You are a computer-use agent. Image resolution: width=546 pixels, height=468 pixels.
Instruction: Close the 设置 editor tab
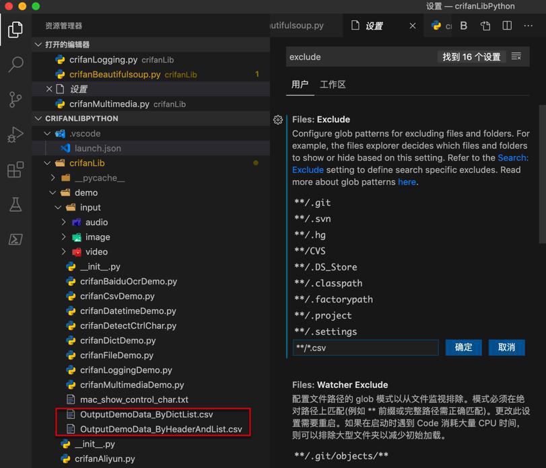click(x=413, y=26)
